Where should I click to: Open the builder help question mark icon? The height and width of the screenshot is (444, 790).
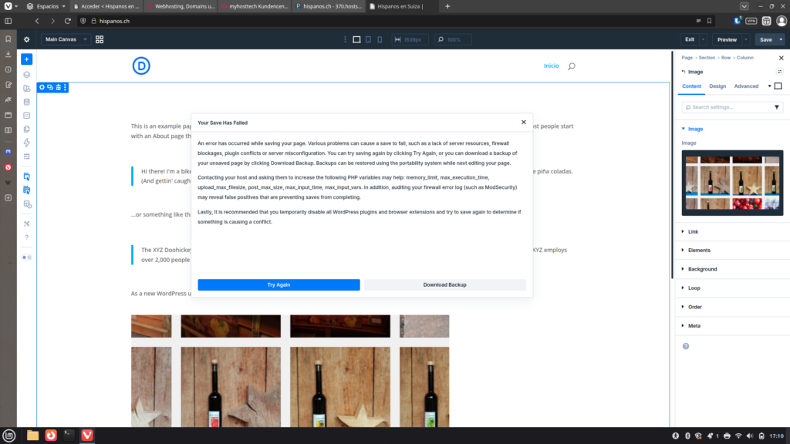27,237
